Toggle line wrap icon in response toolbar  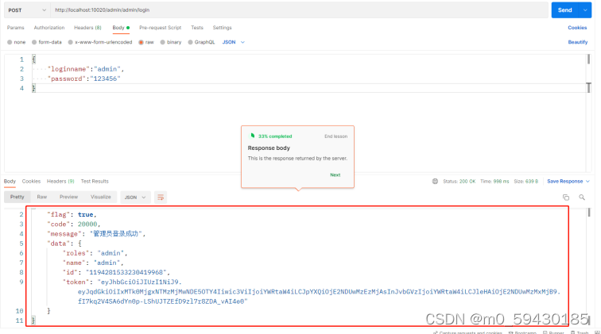click(161, 198)
